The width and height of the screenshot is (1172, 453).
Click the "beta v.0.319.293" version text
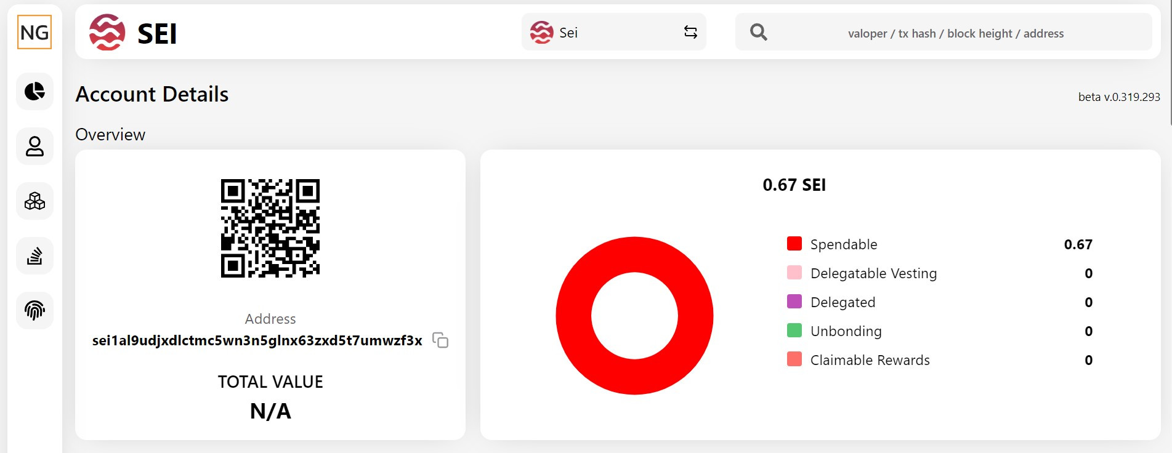point(1119,97)
